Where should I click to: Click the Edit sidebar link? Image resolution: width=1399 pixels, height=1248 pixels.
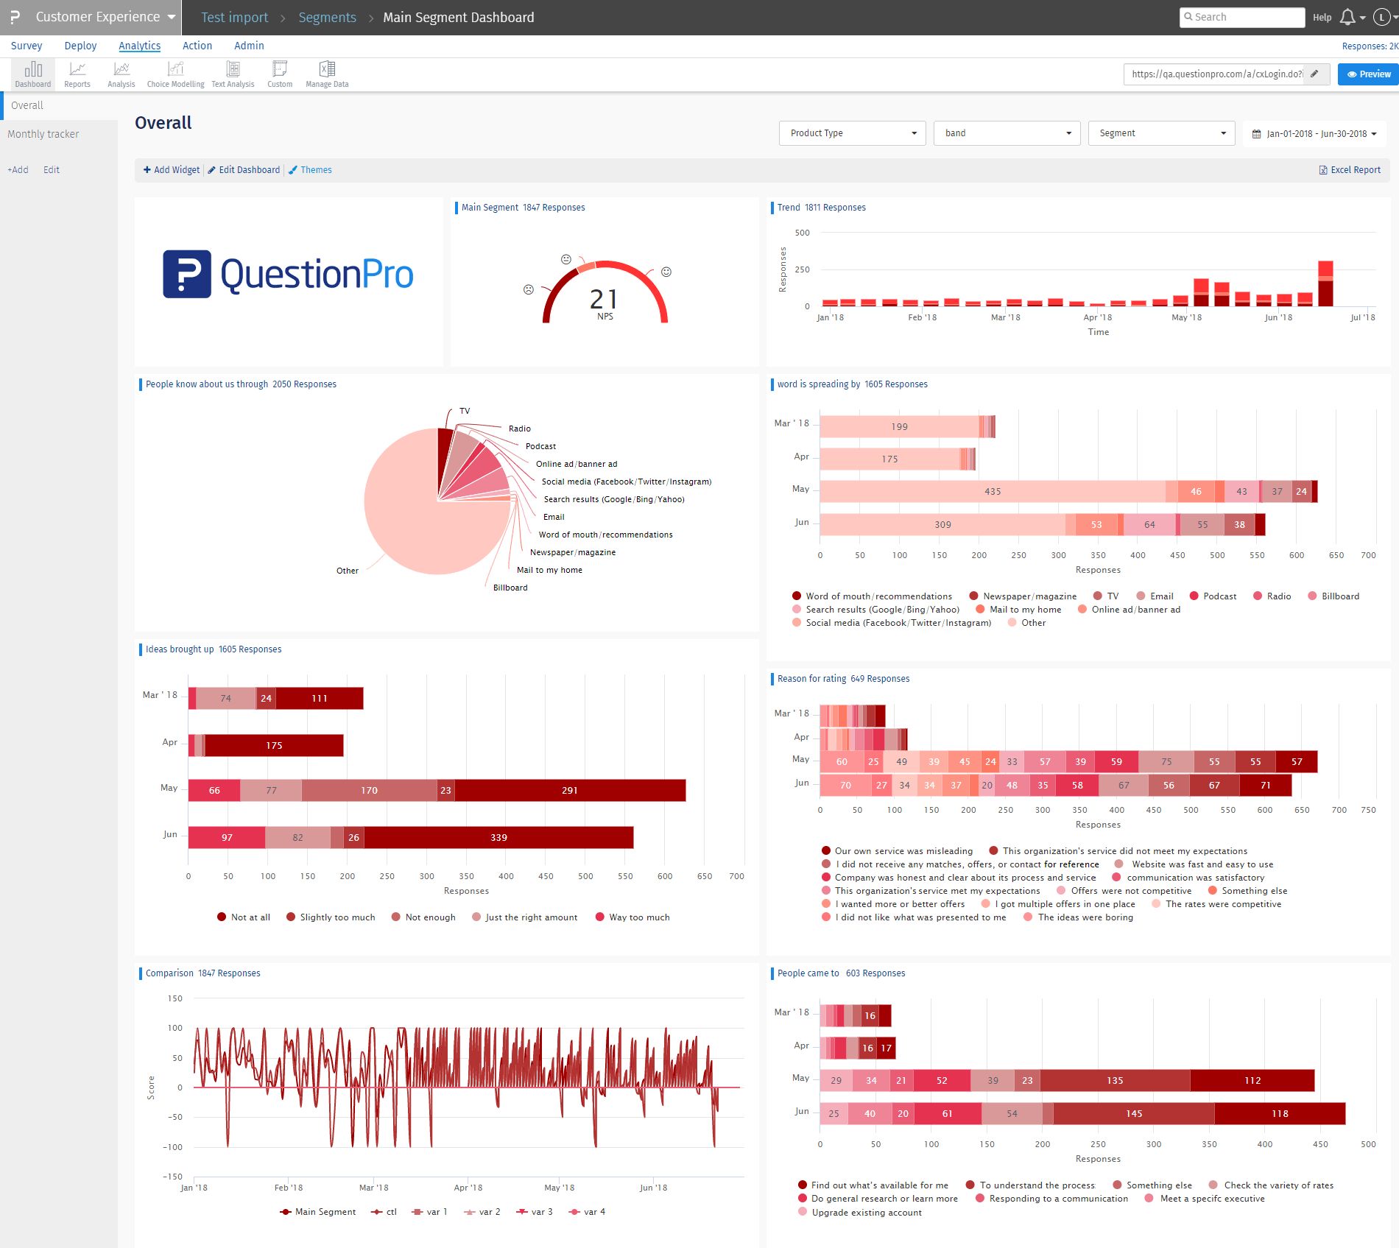click(x=52, y=170)
